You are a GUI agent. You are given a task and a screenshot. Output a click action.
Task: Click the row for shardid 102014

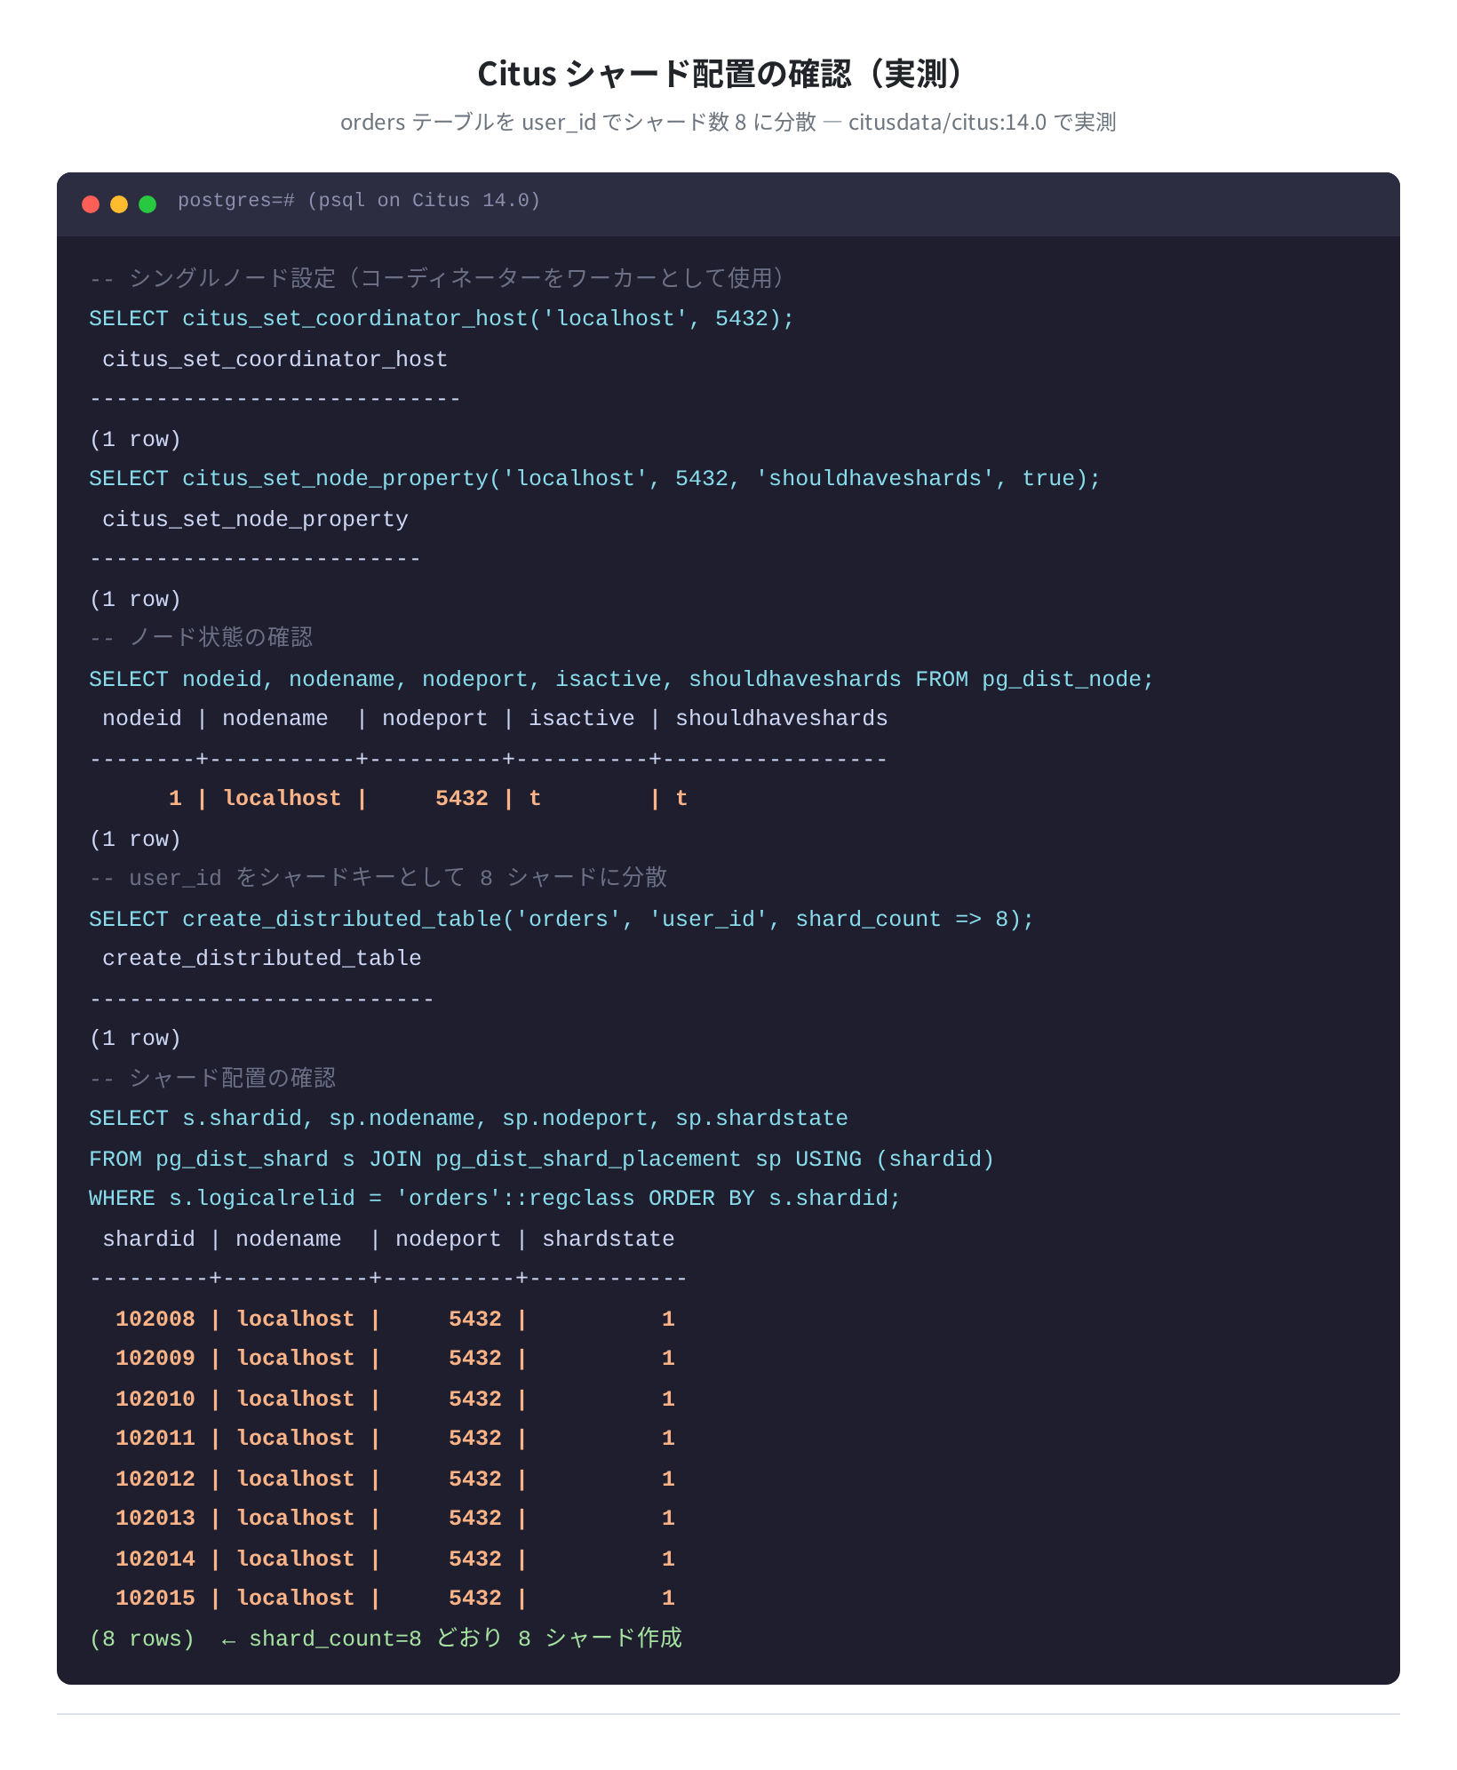pos(395,1559)
